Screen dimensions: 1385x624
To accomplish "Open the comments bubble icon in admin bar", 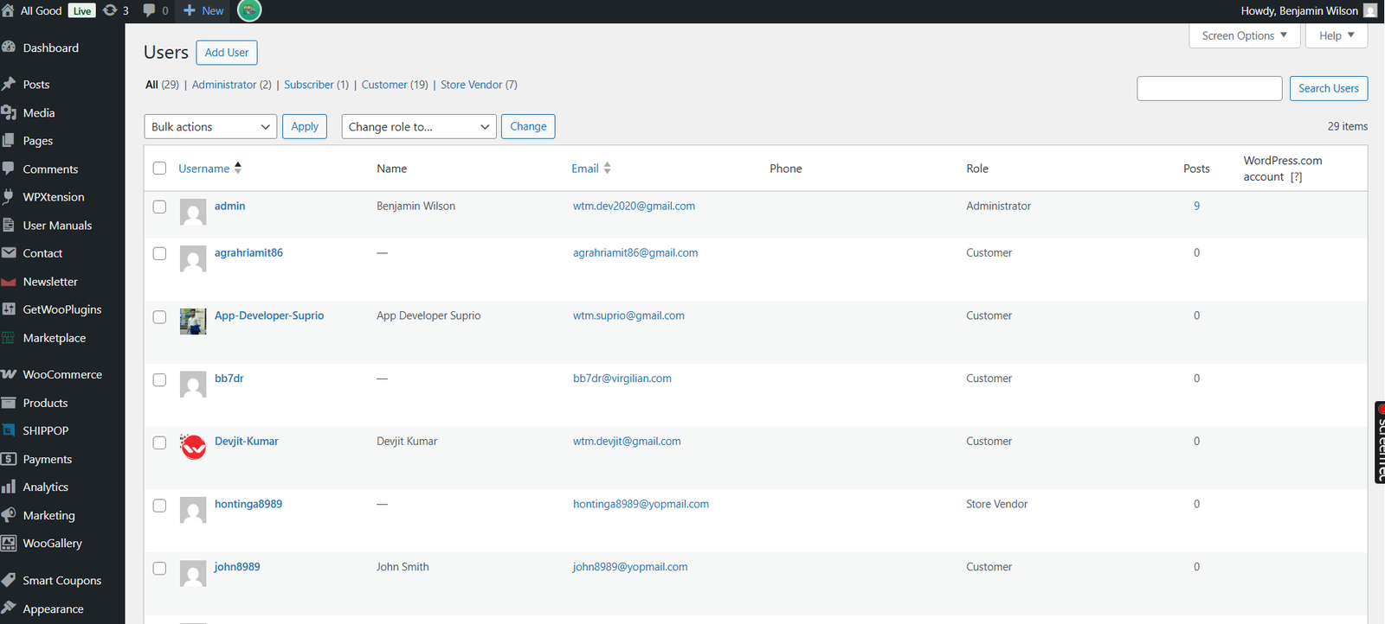I will [x=150, y=10].
